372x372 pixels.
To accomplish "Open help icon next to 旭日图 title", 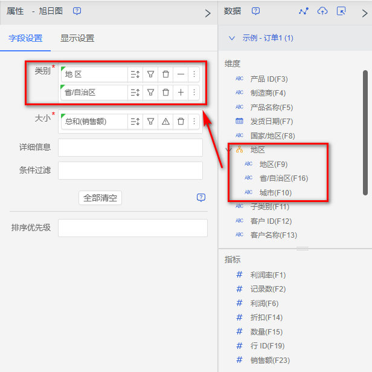I will (x=77, y=11).
